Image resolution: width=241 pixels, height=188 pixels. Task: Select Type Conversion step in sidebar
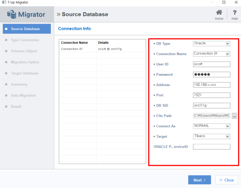tap(25, 40)
